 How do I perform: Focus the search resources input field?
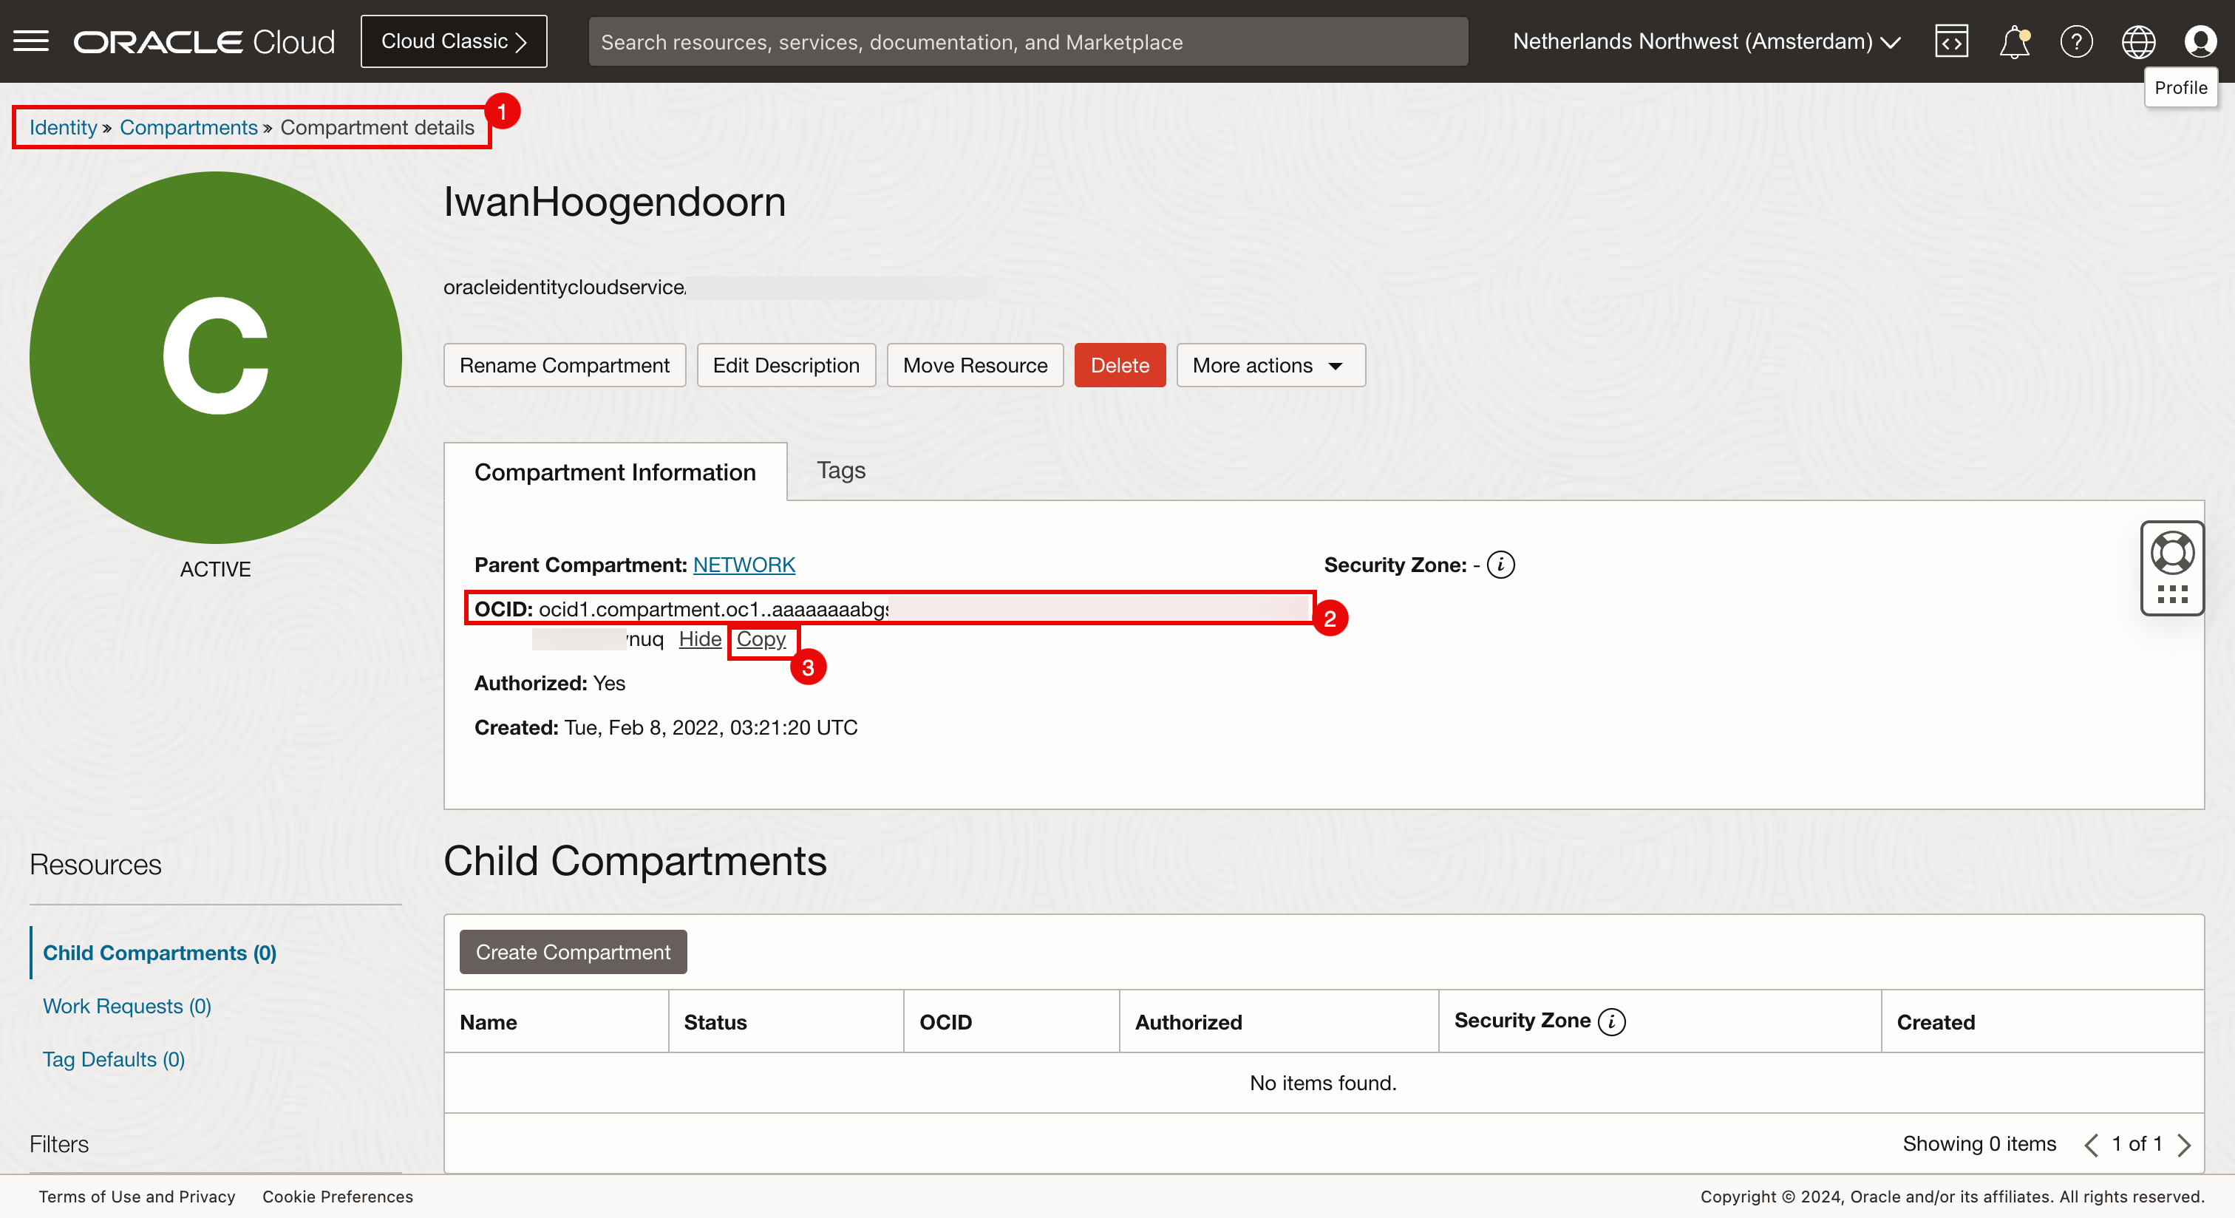tap(1027, 41)
